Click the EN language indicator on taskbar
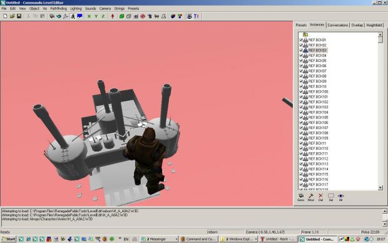Screen dimensions: 388x243 point(126,239)
